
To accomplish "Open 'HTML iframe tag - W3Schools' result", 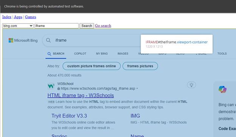I will (81, 96).
